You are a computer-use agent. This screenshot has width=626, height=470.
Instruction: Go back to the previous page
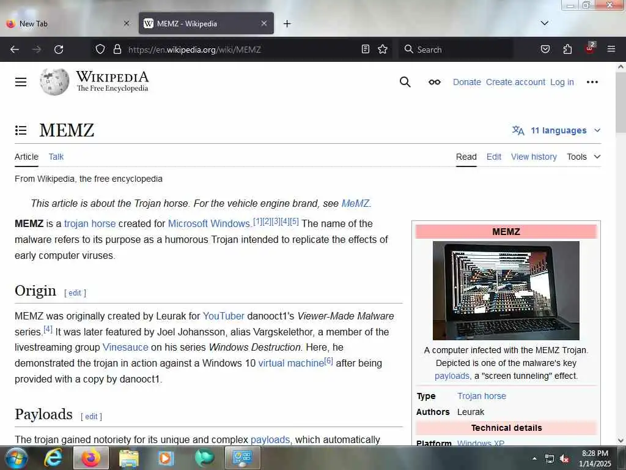tap(15, 49)
